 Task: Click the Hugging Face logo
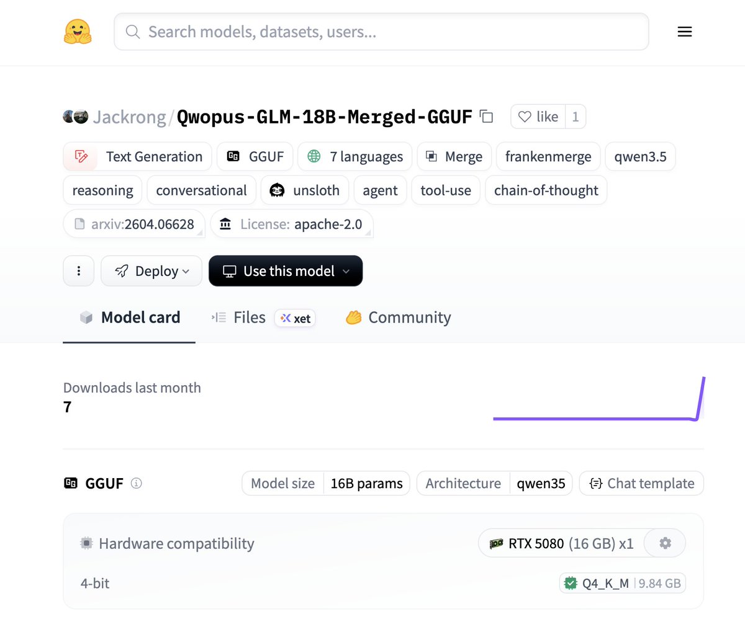coord(78,32)
